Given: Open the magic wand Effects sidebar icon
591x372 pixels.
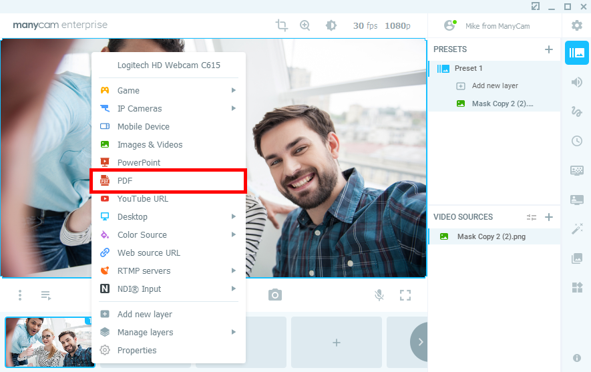Looking at the screenshot, I should click(577, 229).
